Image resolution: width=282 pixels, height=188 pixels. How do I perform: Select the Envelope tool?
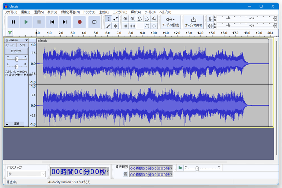[x=116, y=19]
